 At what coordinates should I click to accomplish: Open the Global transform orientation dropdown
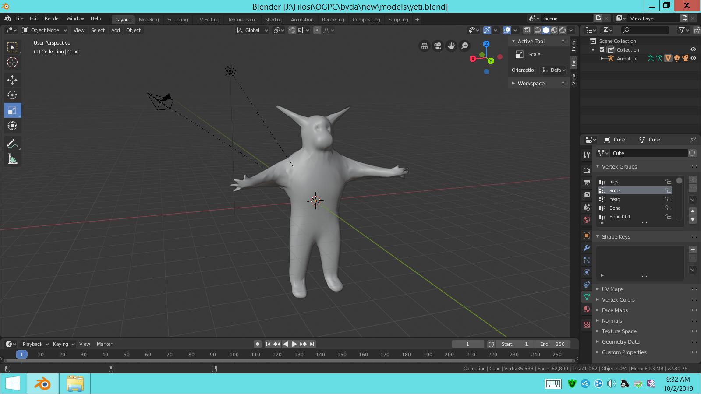tap(252, 30)
